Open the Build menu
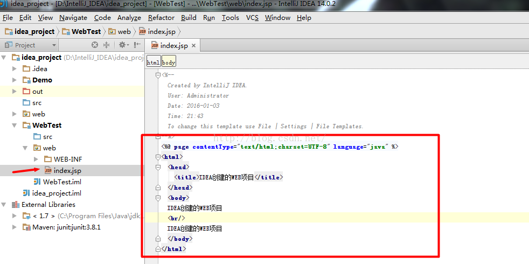Screen dimensions: 529x264 point(189,18)
